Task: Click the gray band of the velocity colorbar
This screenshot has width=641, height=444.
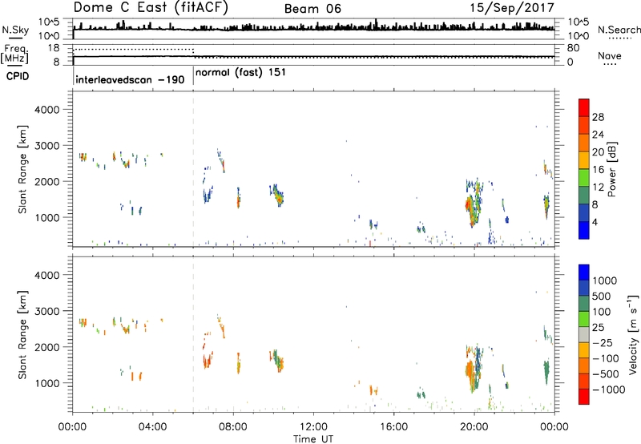Action: 584,334
